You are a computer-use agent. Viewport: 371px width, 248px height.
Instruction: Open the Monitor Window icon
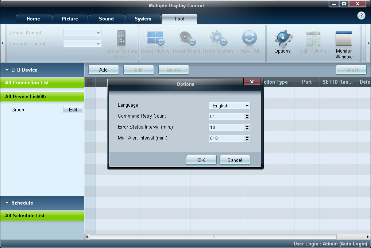(x=344, y=39)
